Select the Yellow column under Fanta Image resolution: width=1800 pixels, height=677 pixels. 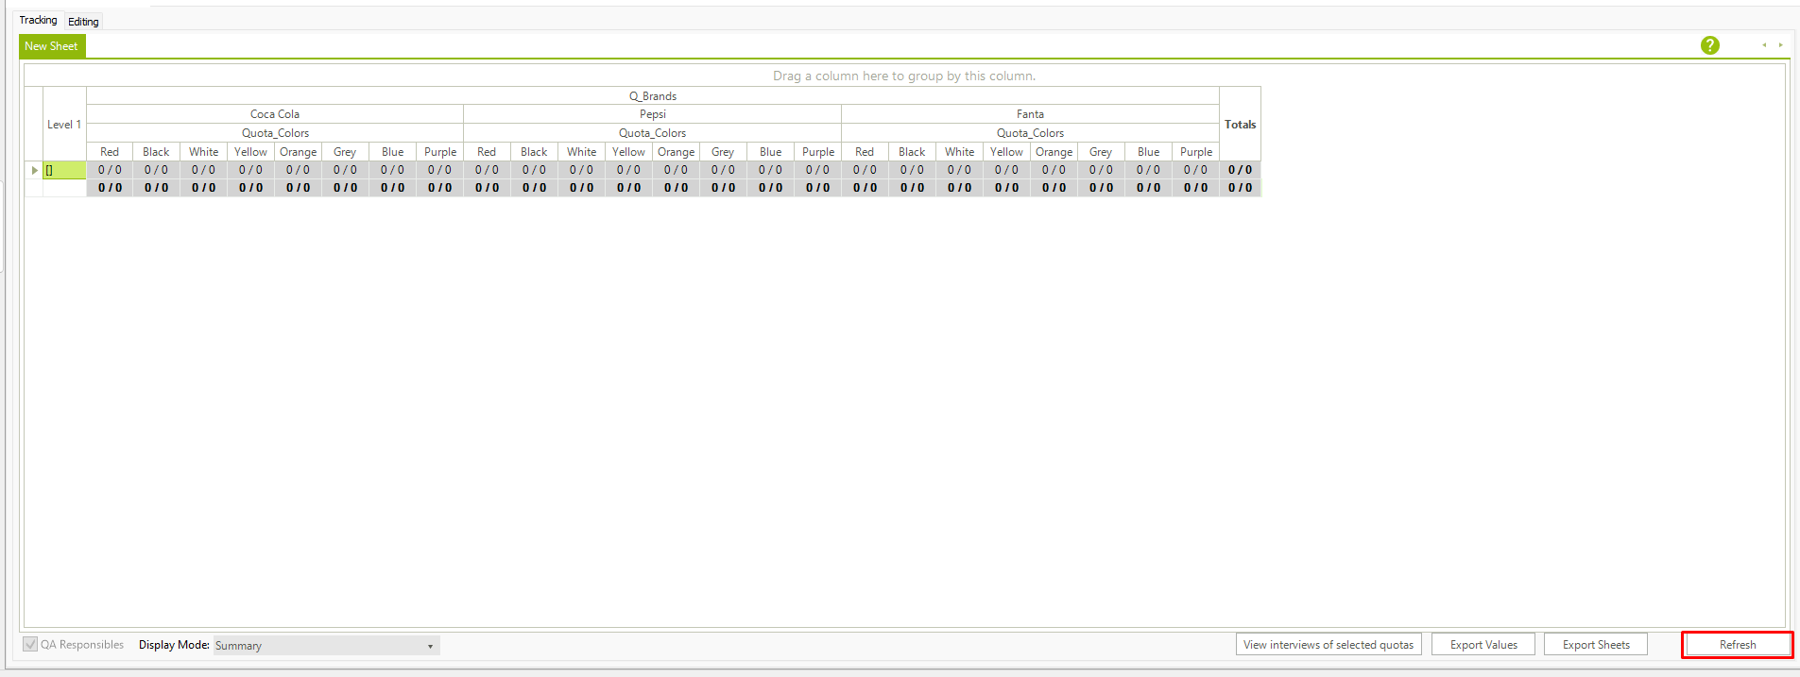coord(1006,152)
